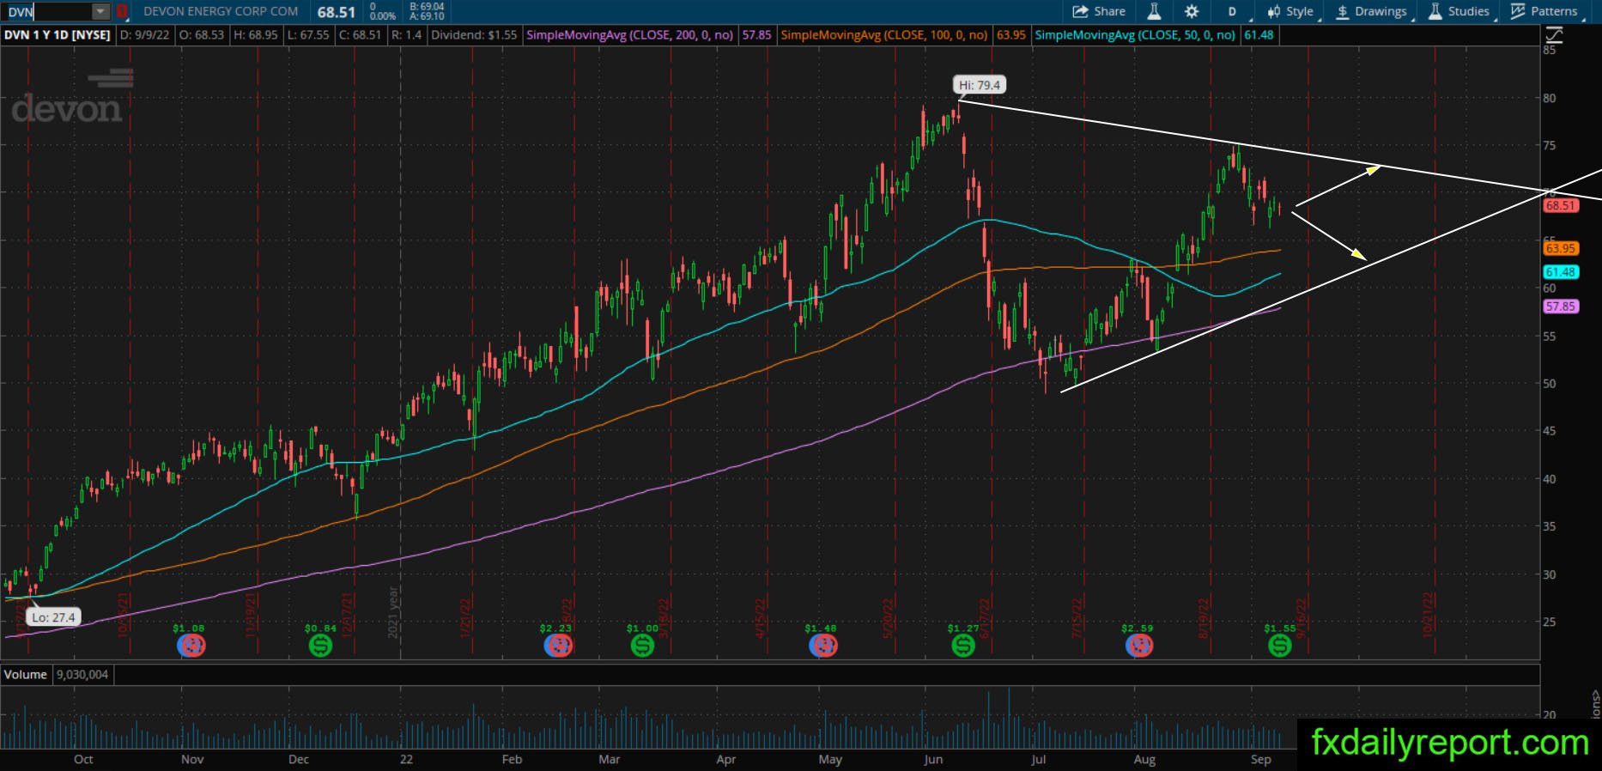This screenshot has height=771, width=1602.
Task: Click the DVN symbol input field
Action: (47, 12)
